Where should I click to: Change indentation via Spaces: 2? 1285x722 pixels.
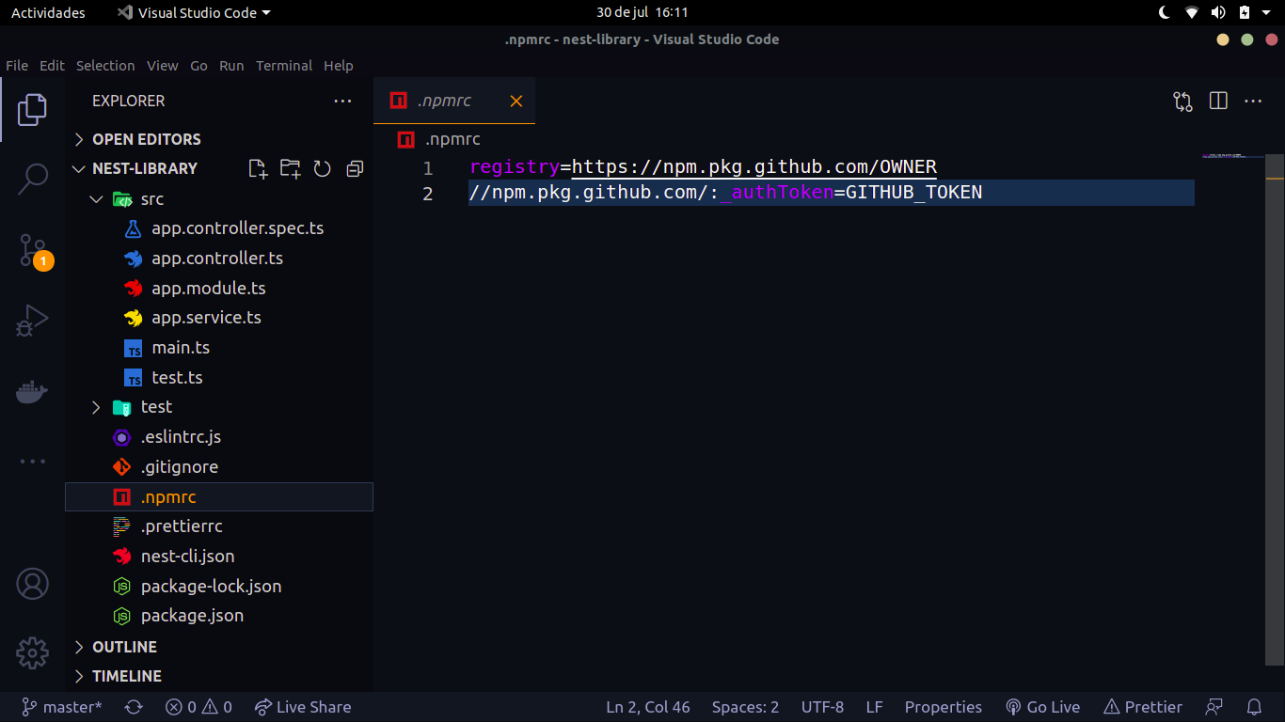[x=745, y=707]
